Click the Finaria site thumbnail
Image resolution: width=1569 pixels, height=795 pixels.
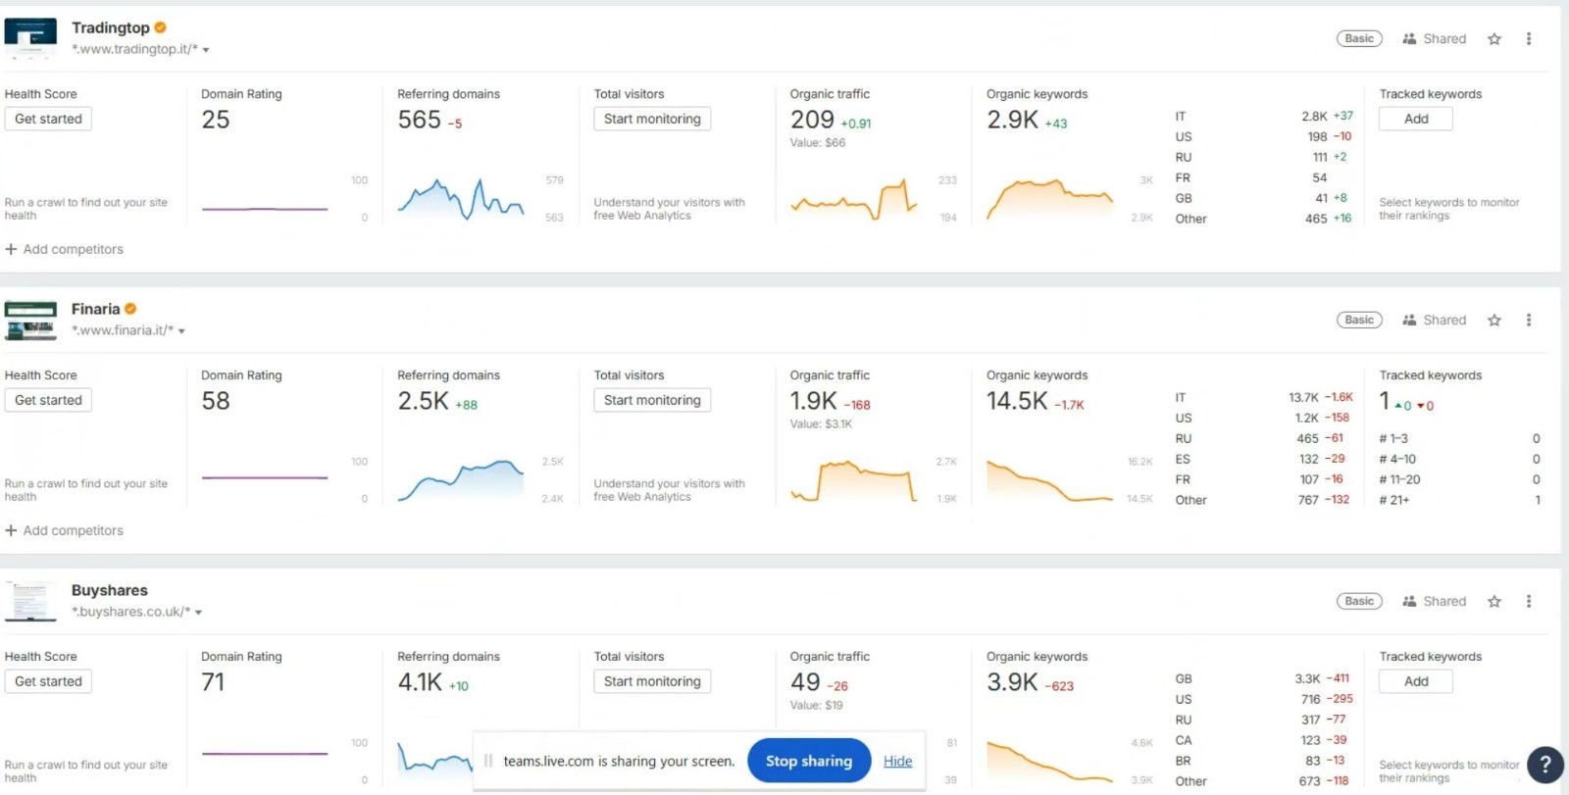[30, 321]
